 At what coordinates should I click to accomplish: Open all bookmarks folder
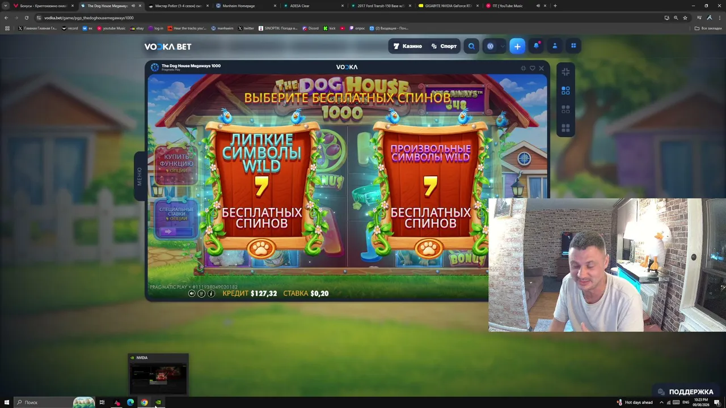[708, 28]
